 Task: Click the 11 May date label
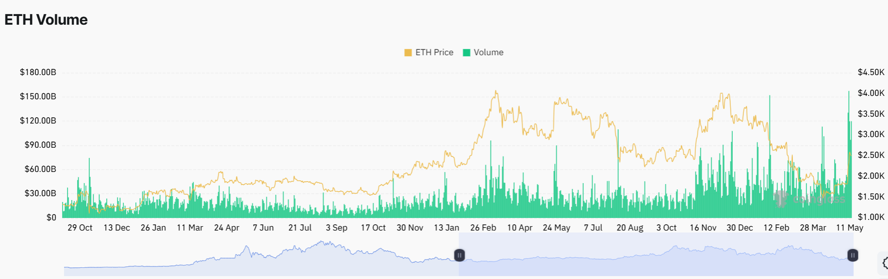tap(850, 228)
